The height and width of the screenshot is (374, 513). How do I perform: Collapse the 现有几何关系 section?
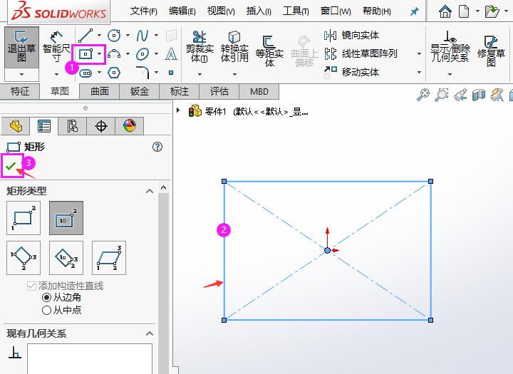150,333
